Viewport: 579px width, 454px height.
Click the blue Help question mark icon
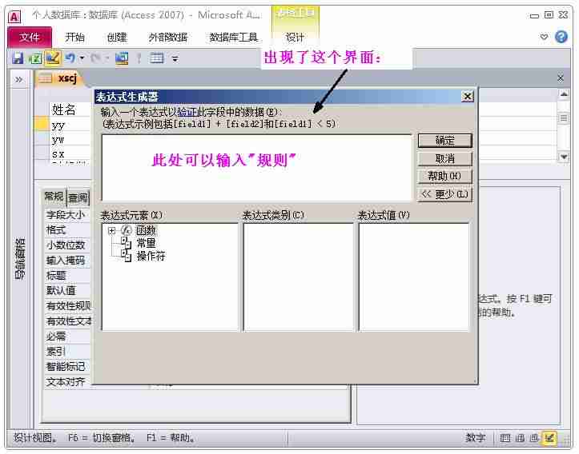[x=561, y=37]
